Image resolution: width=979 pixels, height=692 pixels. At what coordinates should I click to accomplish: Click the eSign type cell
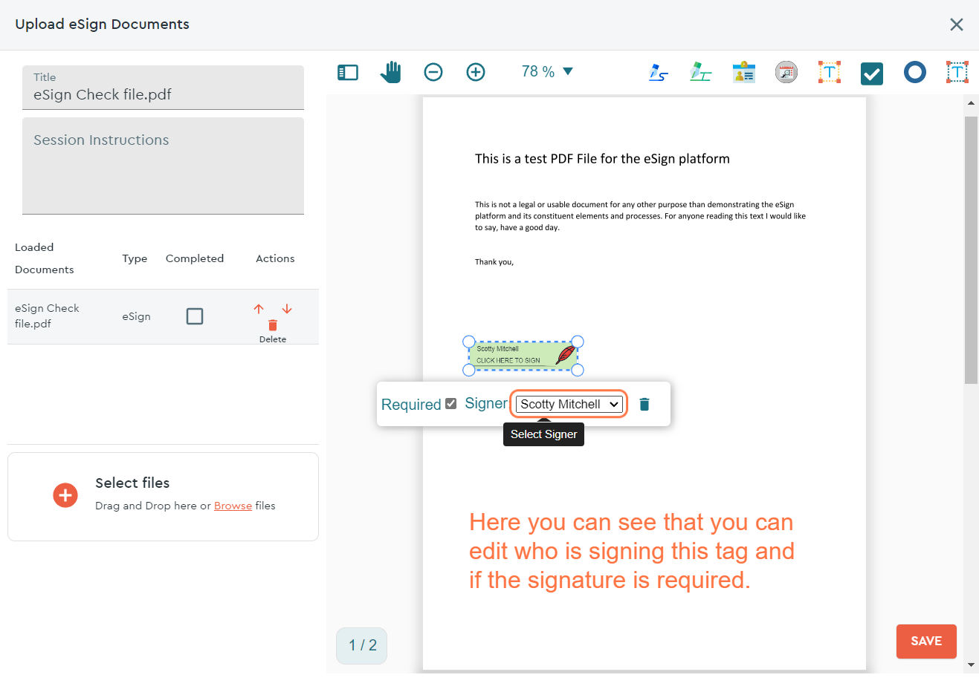click(x=137, y=316)
